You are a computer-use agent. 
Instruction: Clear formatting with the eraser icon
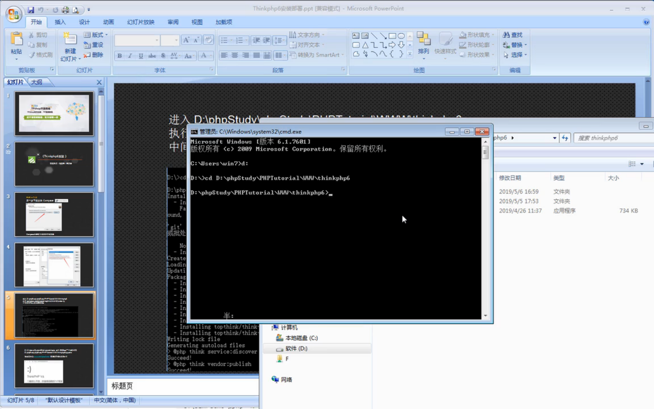pyautogui.click(x=208, y=40)
